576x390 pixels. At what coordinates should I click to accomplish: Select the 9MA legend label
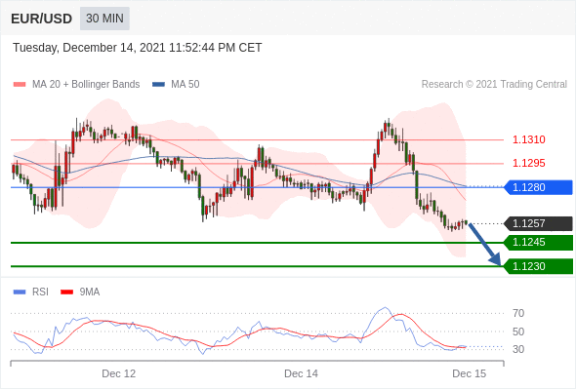[x=90, y=292]
